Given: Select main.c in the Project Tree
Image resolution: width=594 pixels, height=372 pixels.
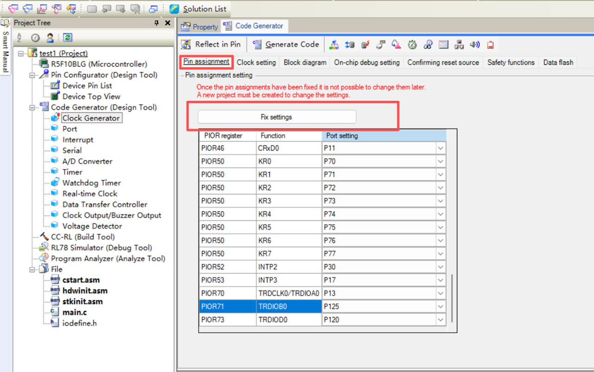Looking at the screenshot, I should coord(74,312).
